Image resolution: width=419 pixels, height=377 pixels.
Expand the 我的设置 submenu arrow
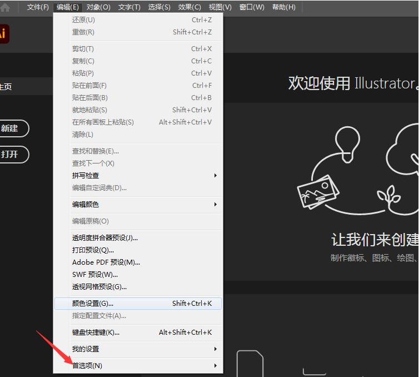point(216,349)
